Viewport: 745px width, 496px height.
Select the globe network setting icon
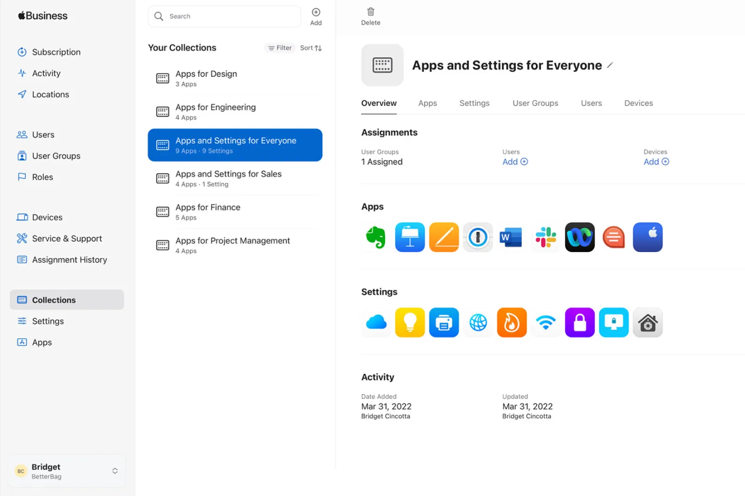tap(478, 322)
